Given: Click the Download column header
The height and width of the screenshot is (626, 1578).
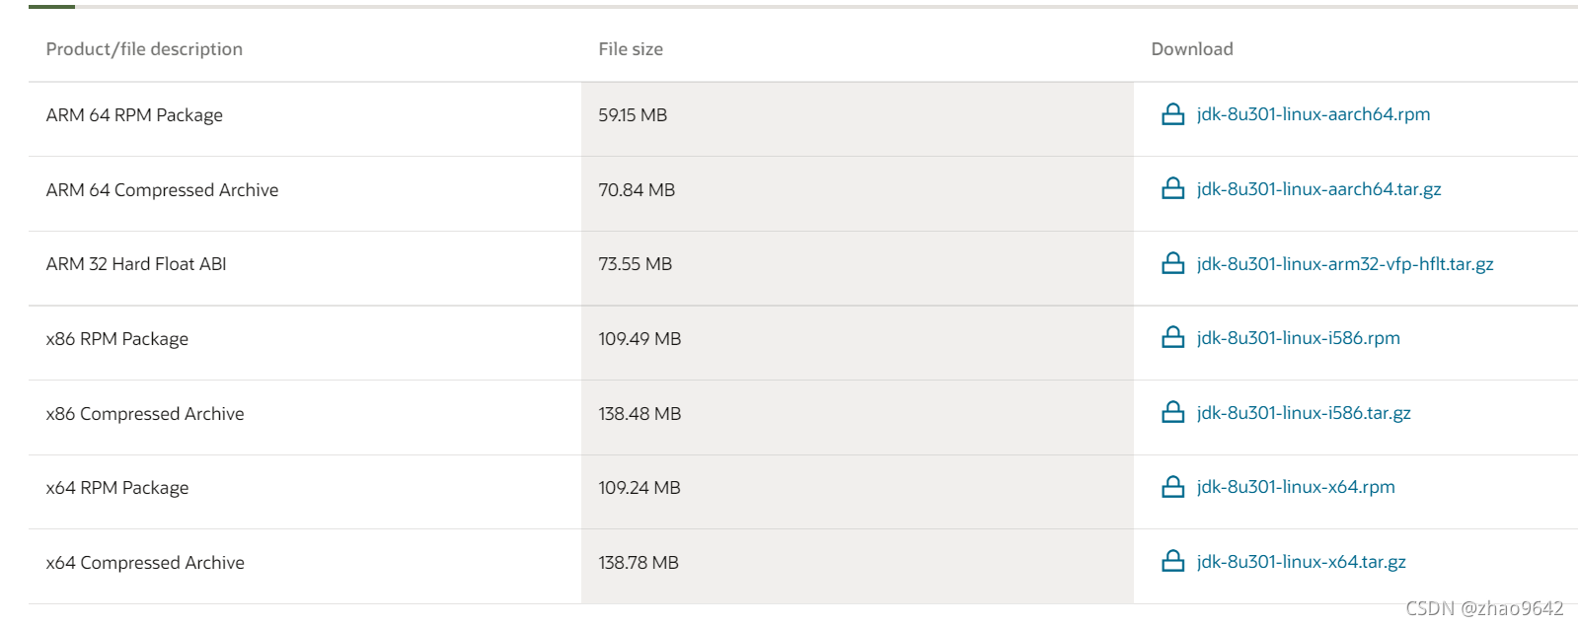Looking at the screenshot, I should click(x=1192, y=49).
